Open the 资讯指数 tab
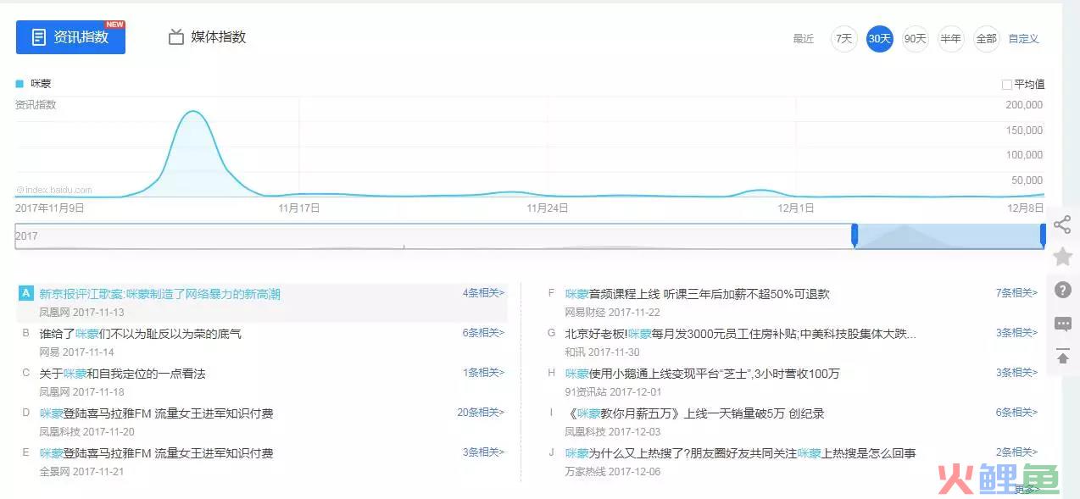The width and height of the screenshot is (1080, 499). [x=70, y=37]
